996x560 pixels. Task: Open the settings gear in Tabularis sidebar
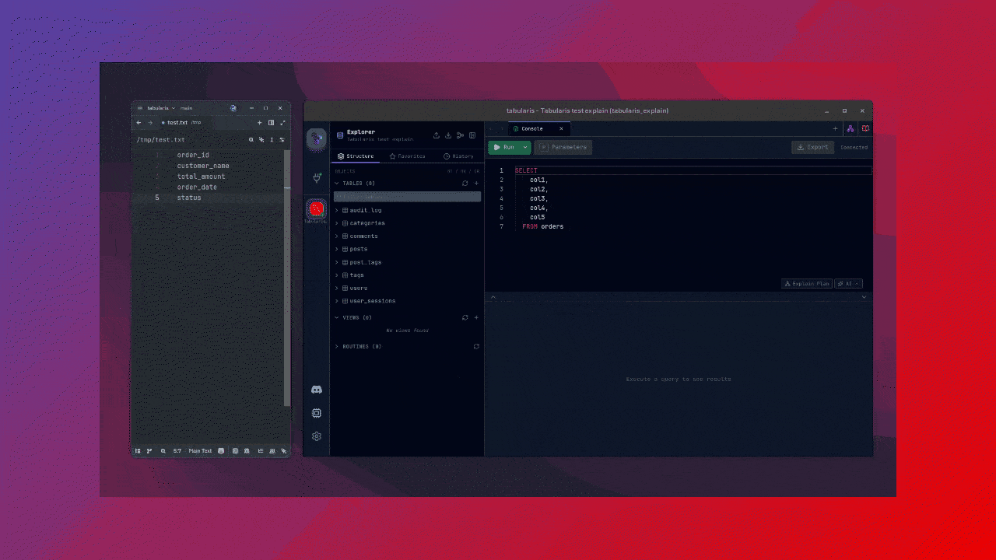[x=317, y=436]
